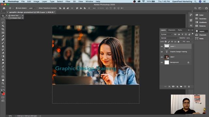This screenshot has height=117, width=209.
Task: Select the Eraser tool
Action: click(3, 53)
